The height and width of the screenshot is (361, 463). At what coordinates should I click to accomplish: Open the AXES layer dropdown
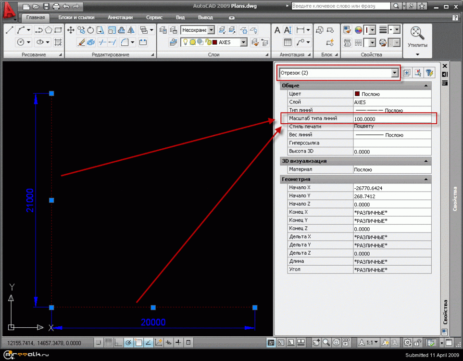pos(244,42)
